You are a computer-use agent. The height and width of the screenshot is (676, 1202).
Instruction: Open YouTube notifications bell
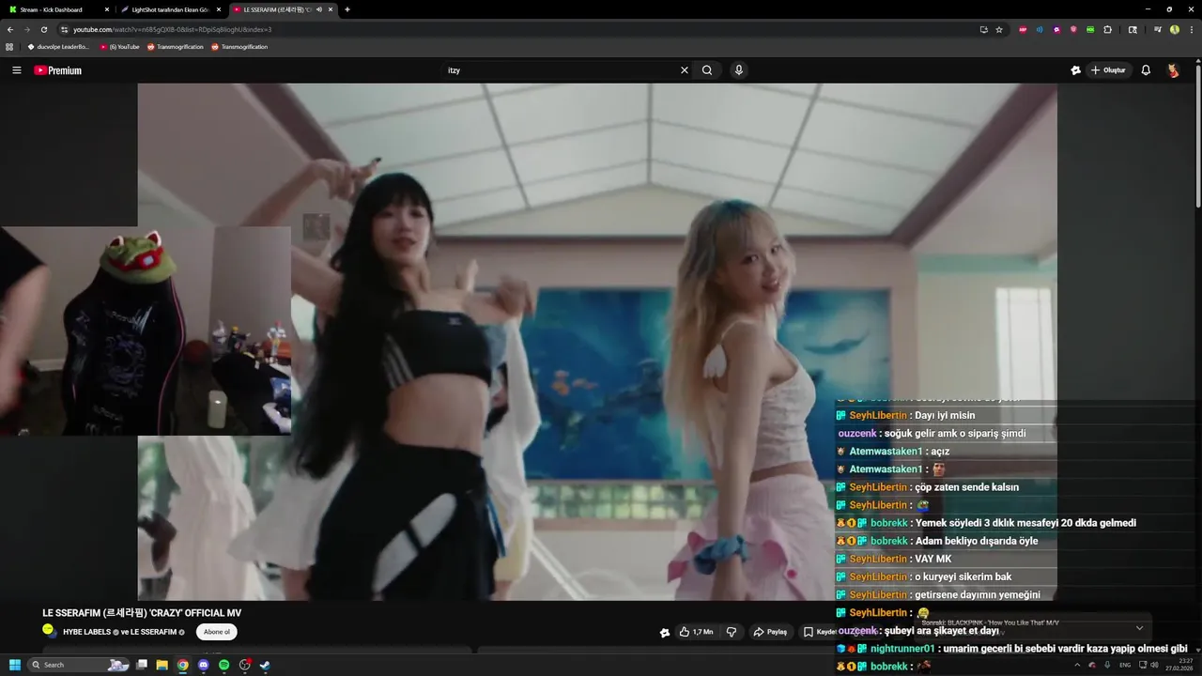coord(1146,70)
